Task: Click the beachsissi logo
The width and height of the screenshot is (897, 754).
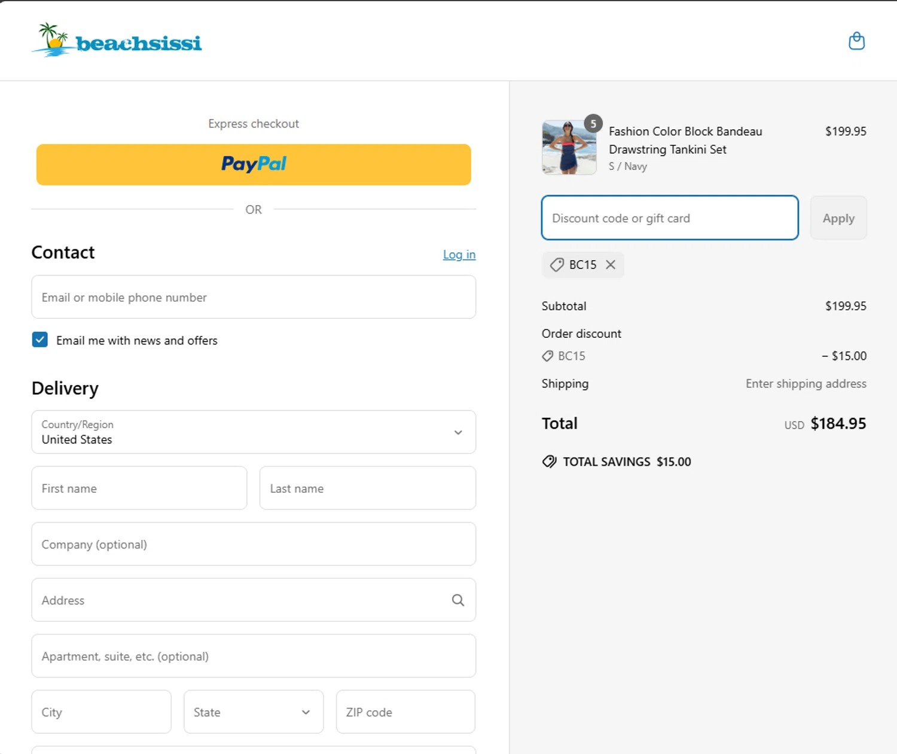Action: pyautogui.click(x=117, y=40)
